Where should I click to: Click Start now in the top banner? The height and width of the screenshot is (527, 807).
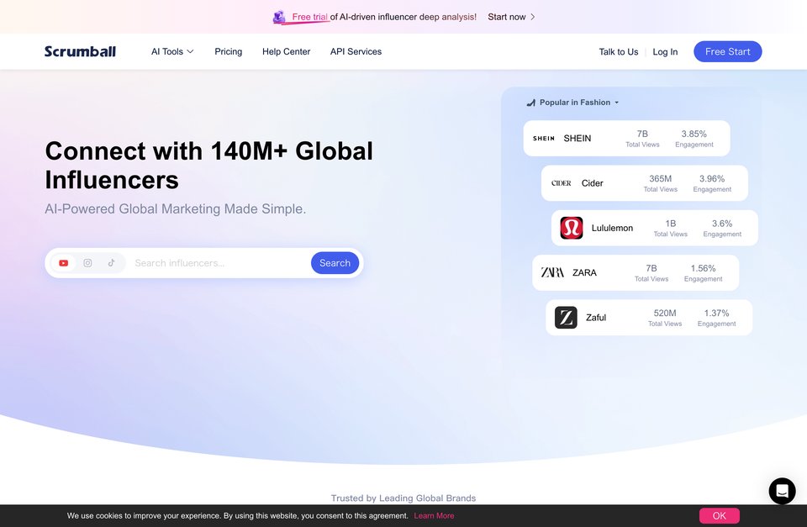pyautogui.click(x=506, y=17)
